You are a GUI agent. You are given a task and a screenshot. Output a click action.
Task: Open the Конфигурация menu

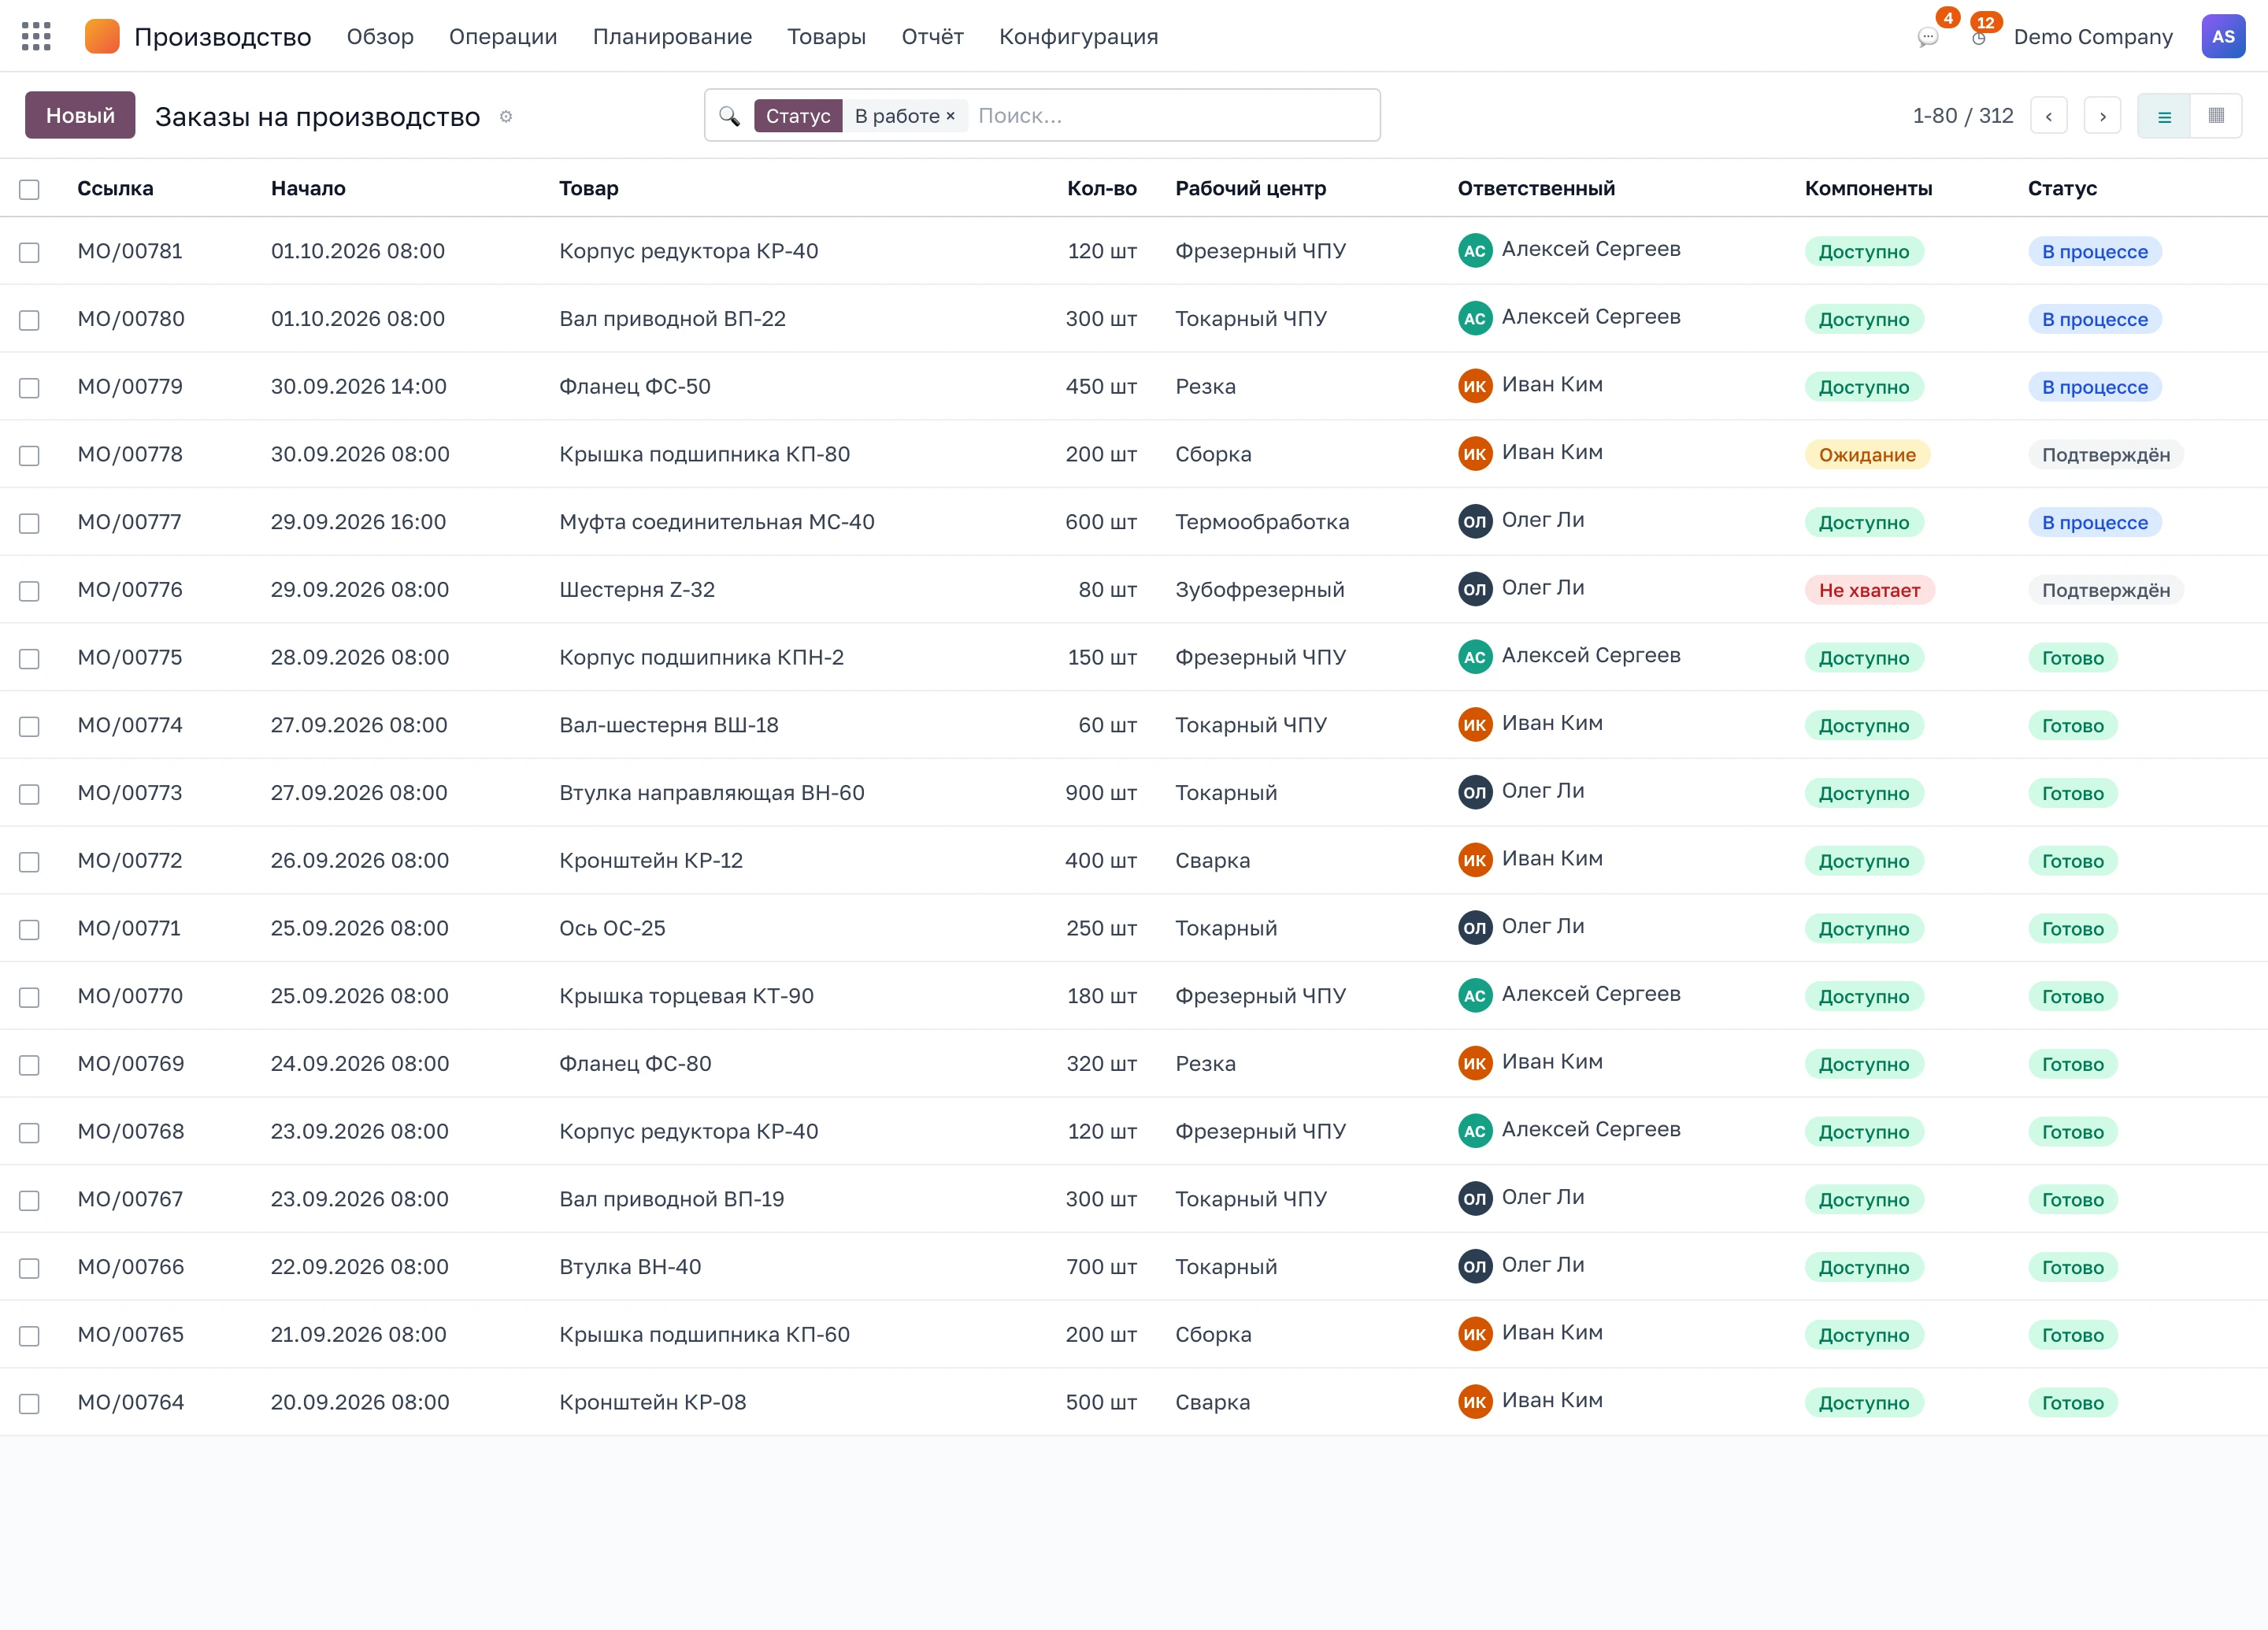pos(1078,37)
